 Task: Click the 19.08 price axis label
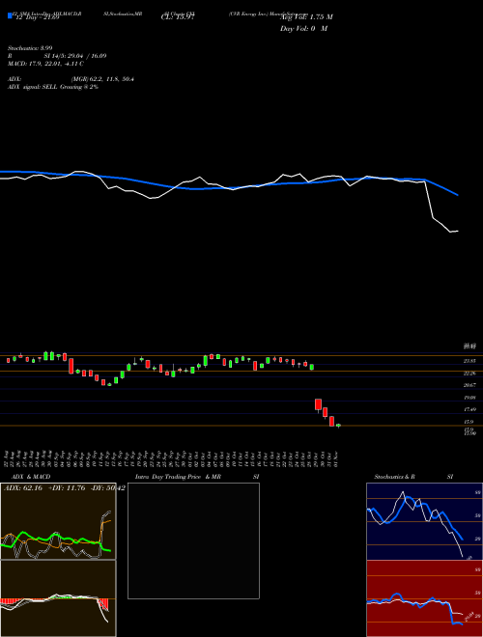[x=470, y=398]
